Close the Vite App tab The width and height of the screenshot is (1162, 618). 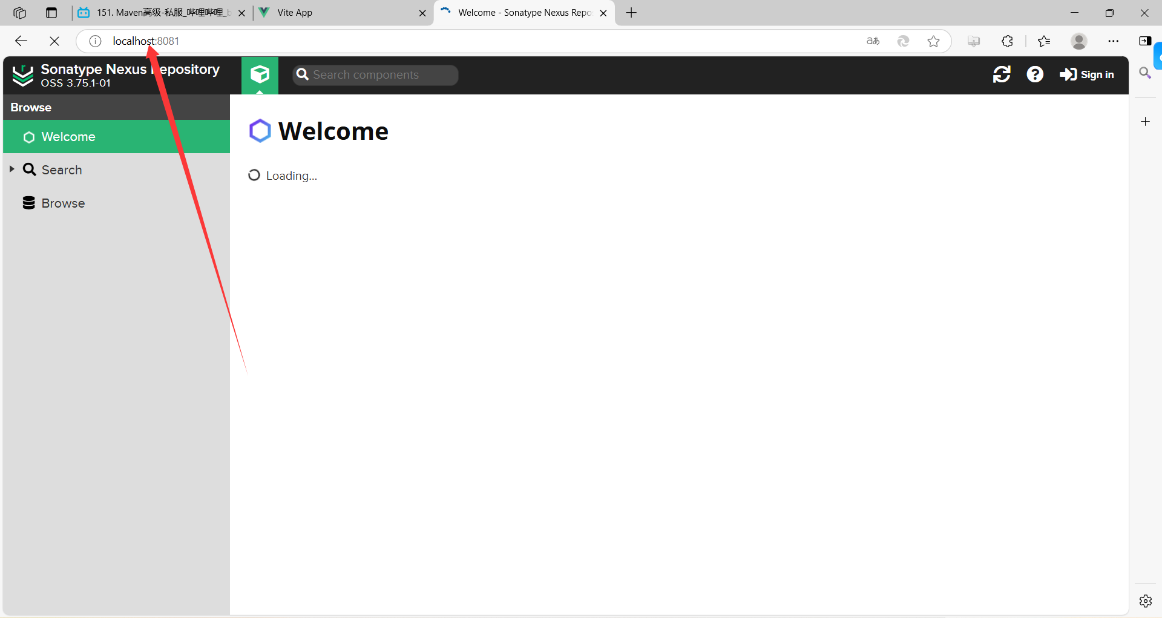tap(422, 13)
